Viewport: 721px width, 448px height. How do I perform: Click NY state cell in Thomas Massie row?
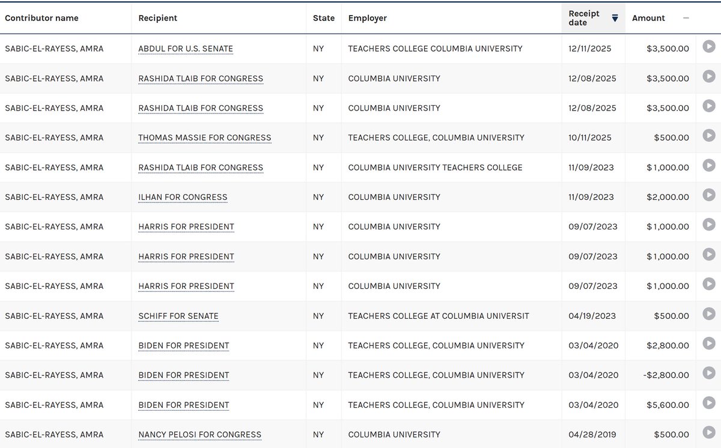point(318,138)
